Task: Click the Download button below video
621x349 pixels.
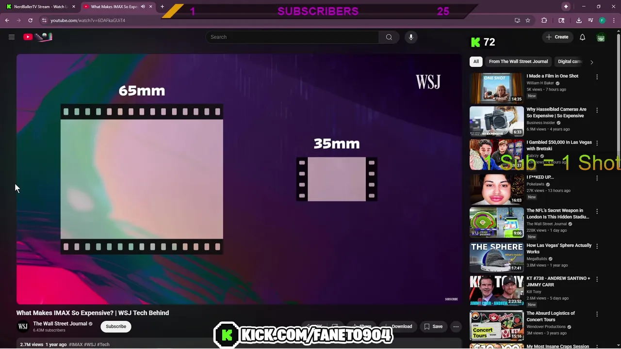Action: tap(399, 327)
